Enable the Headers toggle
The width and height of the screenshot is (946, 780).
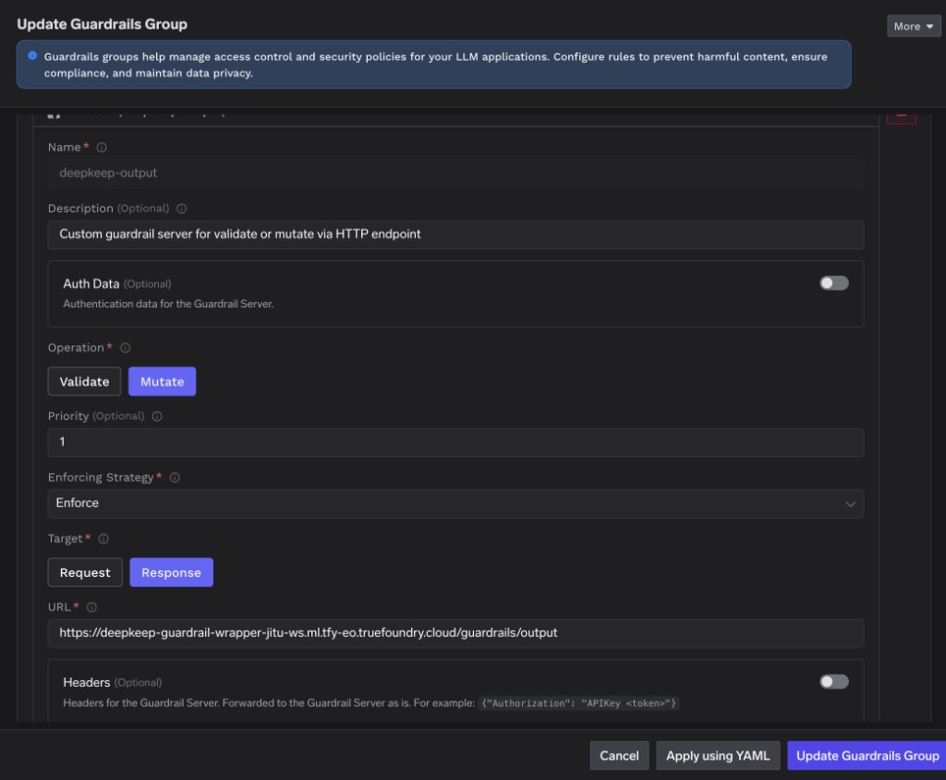pos(834,682)
